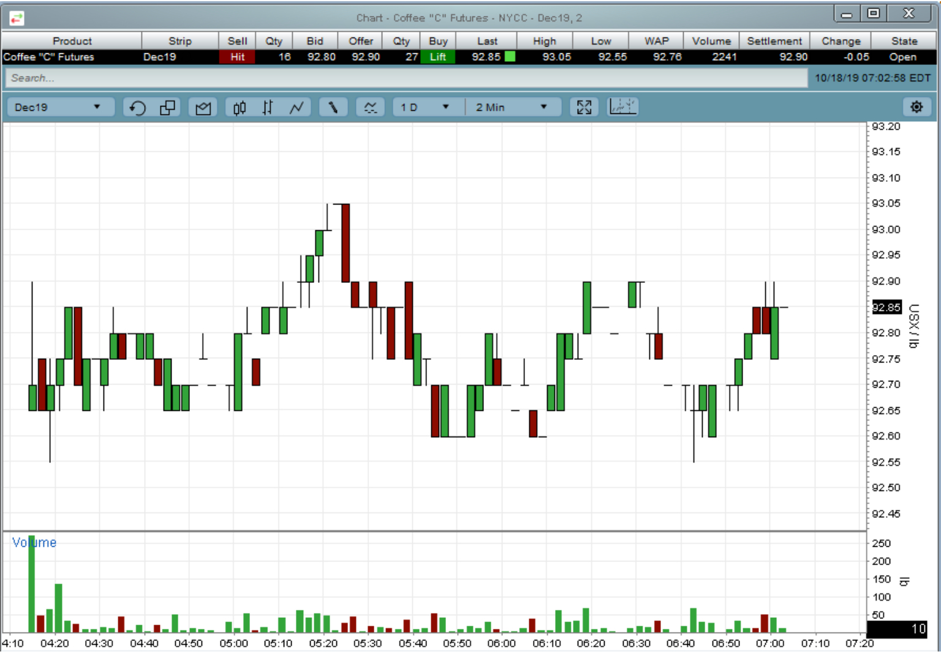Open the indicators/studies icon

(370, 108)
